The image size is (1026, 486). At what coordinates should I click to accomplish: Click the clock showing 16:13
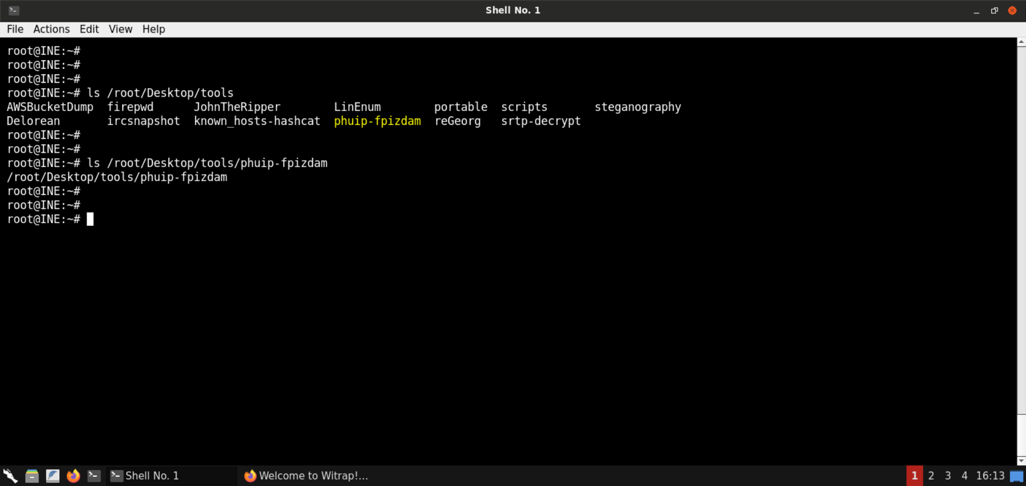[x=990, y=475]
